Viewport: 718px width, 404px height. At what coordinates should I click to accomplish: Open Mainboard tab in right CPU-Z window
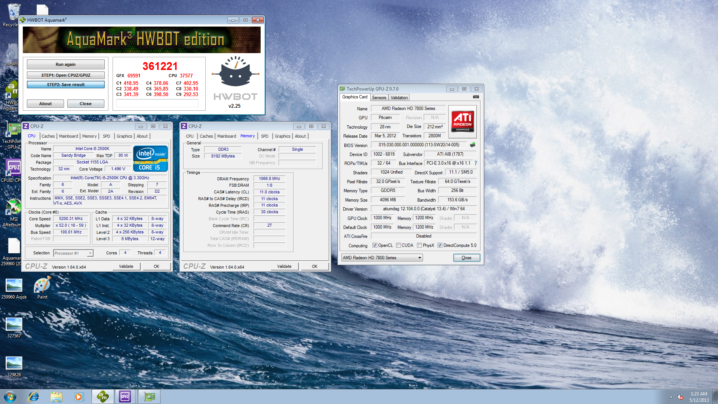tap(227, 136)
